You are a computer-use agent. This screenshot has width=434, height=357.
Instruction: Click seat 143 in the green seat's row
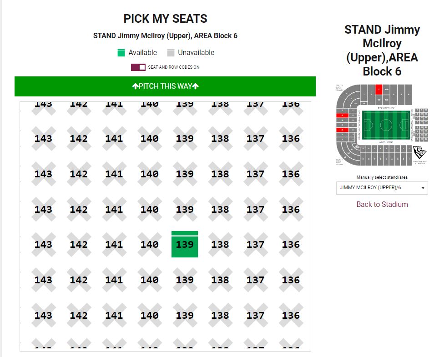(x=43, y=245)
